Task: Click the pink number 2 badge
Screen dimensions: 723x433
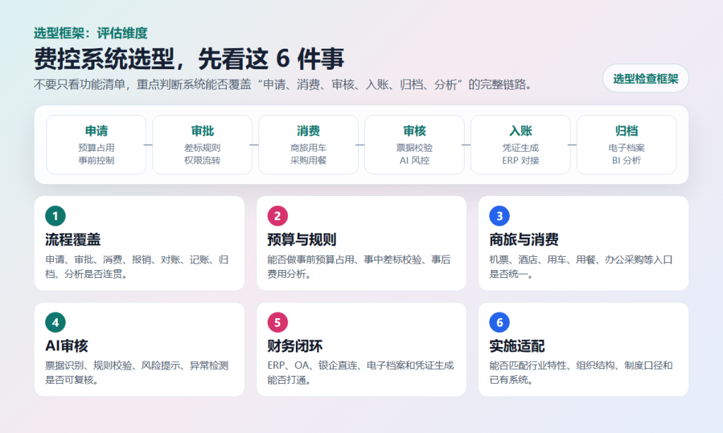Action: pyautogui.click(x=277, y=216)
